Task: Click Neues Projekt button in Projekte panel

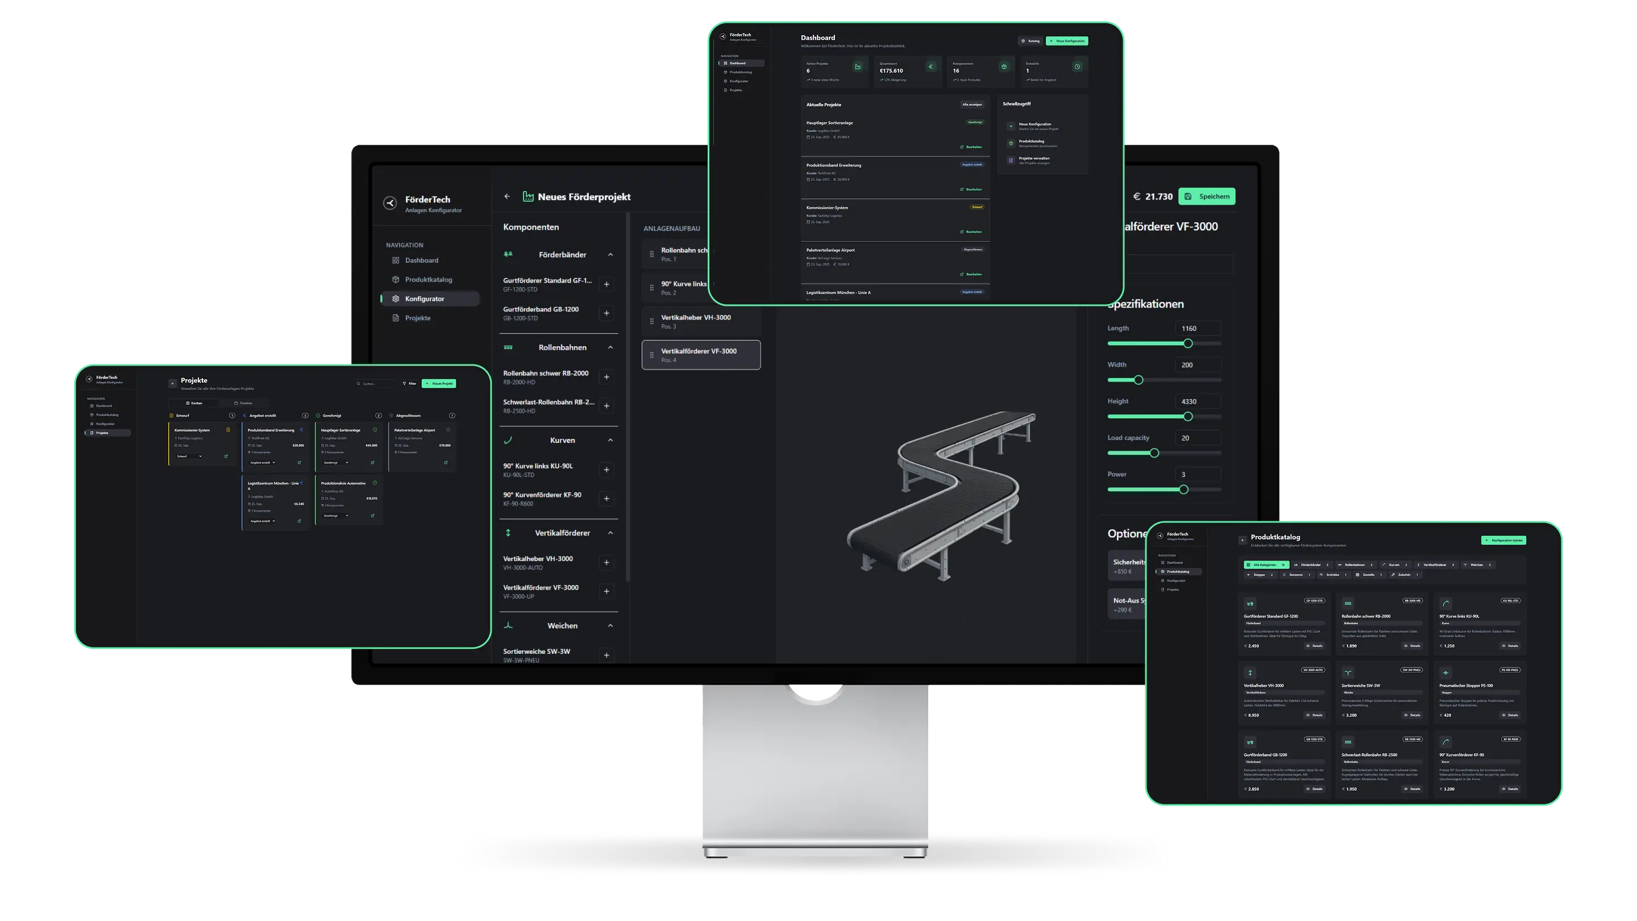Action: [438, 383]
